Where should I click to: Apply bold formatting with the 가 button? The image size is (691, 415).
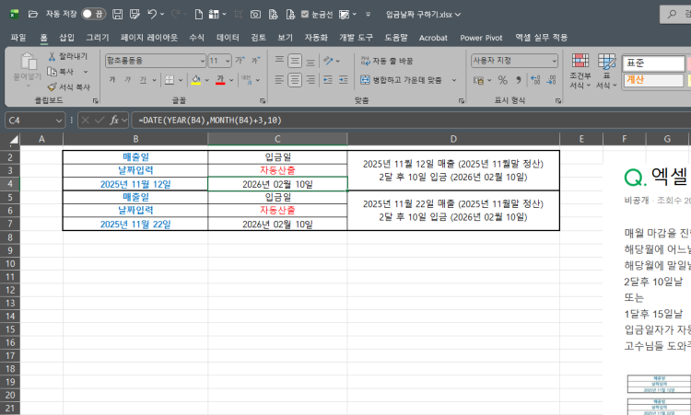click(x=111, y=80)
